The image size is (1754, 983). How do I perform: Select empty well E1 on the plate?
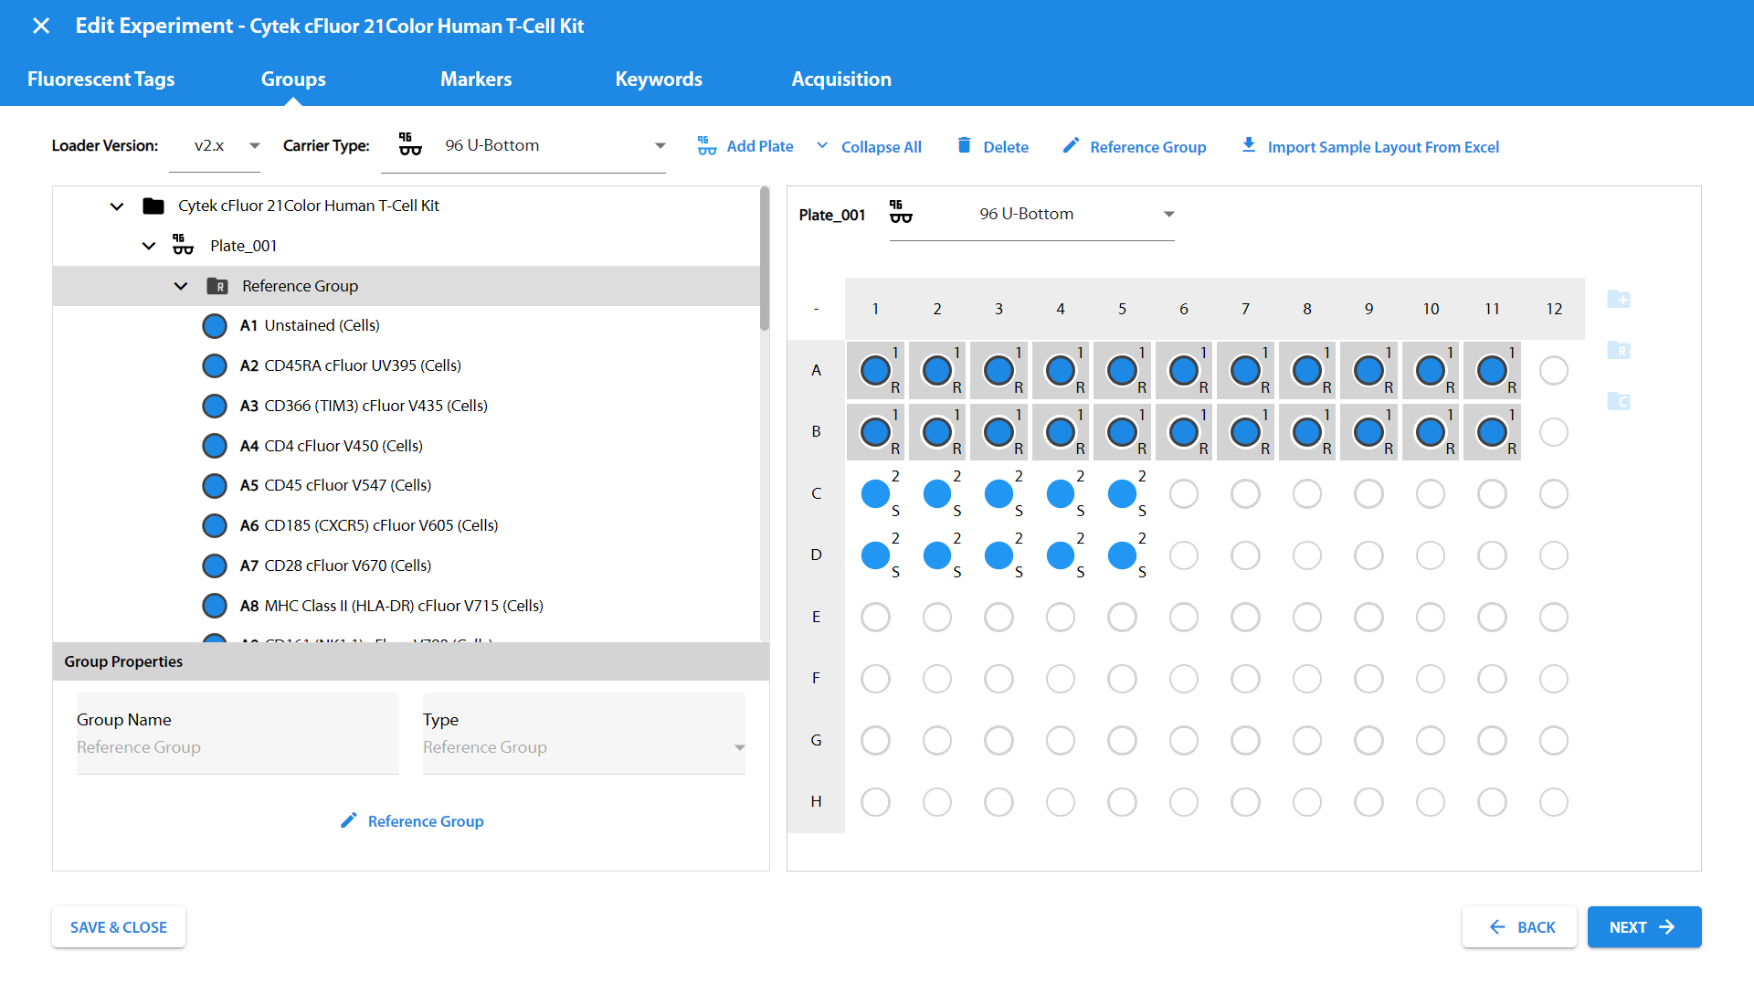(875, 617)
